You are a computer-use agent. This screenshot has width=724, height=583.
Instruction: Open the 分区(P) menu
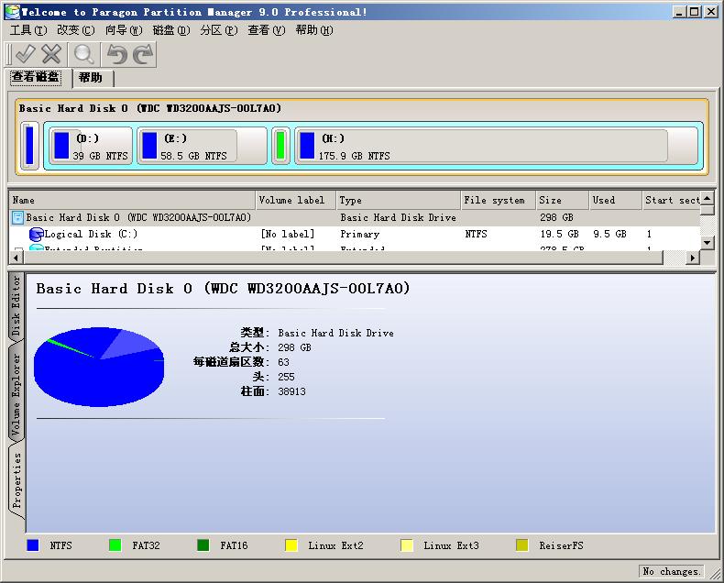click(219, 30)
